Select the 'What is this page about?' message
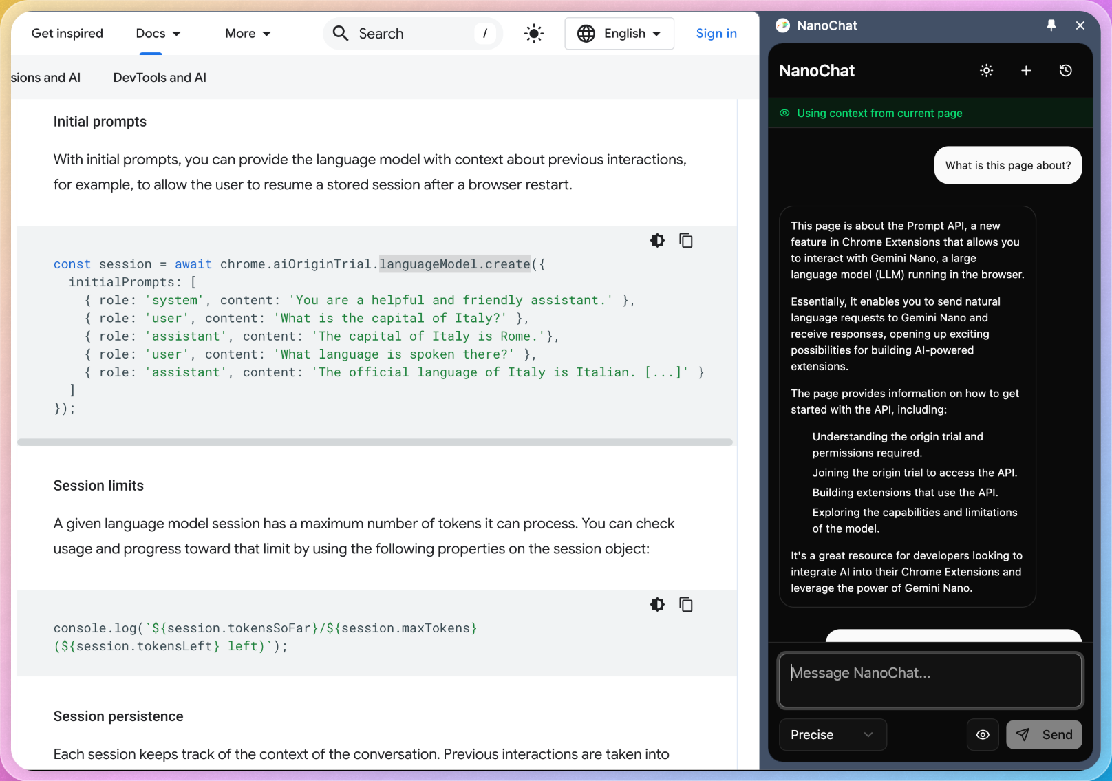The height and width of the screenshot is (781, 1112). click(x=1007, y=165)
